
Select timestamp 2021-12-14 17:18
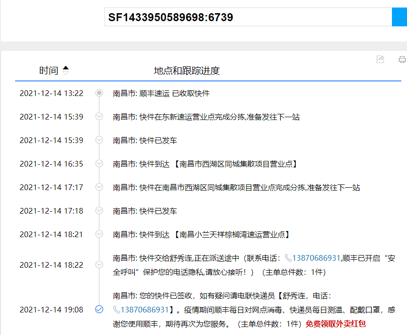(51, 211)
